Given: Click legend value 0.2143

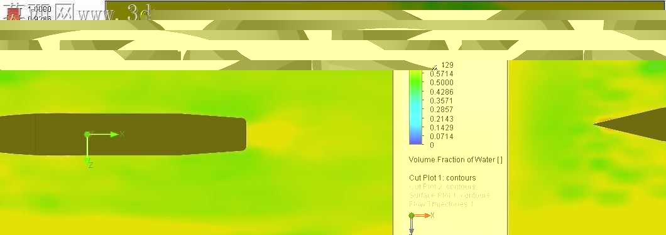Looking at the screenshot, I should coord(441,118).
